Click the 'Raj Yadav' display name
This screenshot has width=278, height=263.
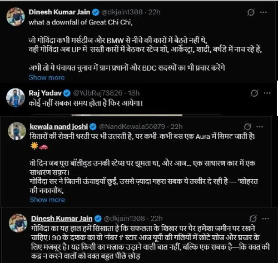[46, 93]
